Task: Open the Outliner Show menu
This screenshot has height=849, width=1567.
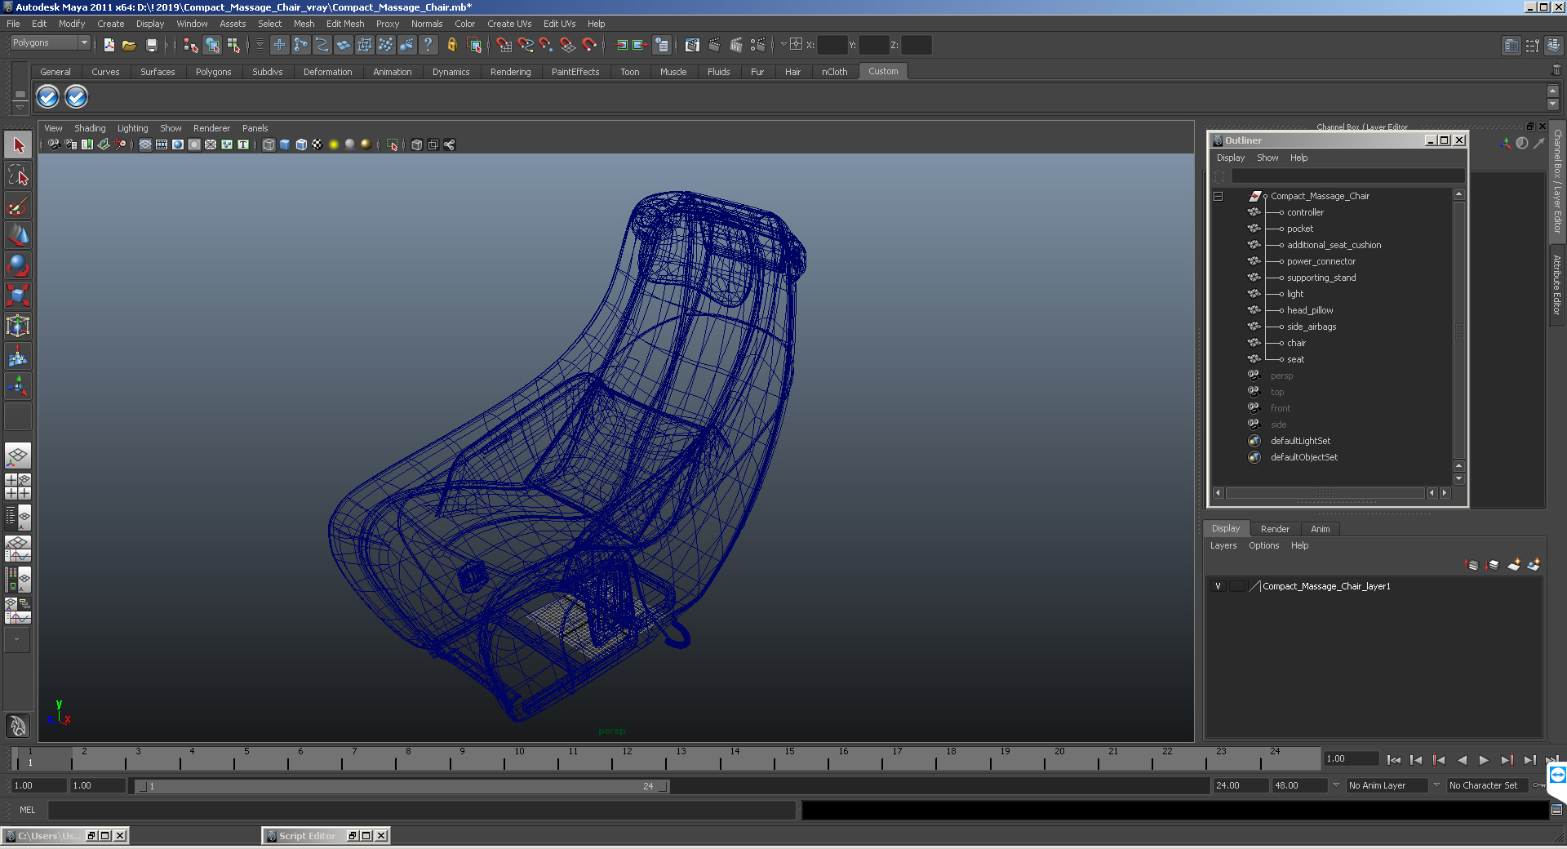Action: click(1267, 158)
